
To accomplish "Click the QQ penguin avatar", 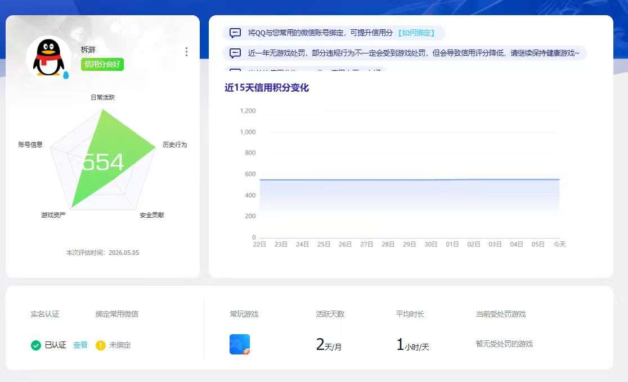I will 49,57.
